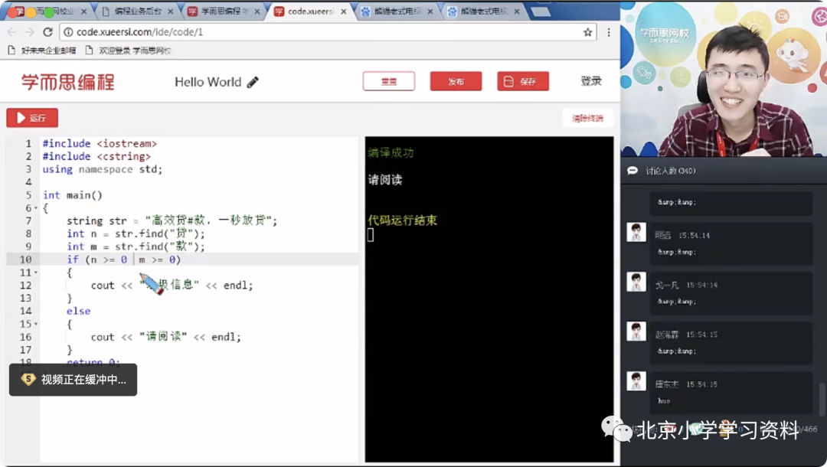This screenshot has width=827, height=467.
Task: Close the code.xueersi tab
Action: 344,11
